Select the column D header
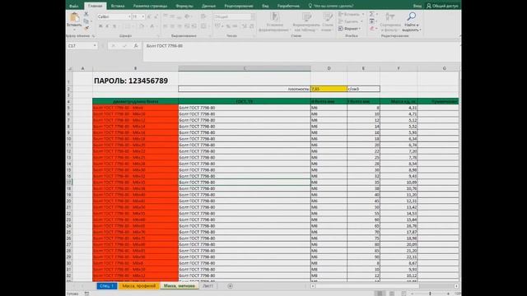 [x=329, y=68]
